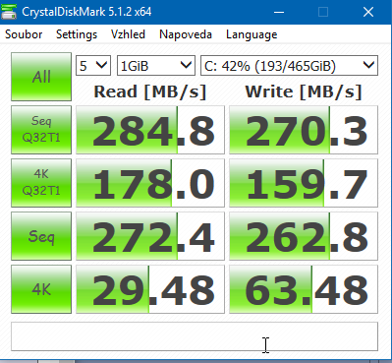Close the CrystalDiskMark window
Image resolution: width=392 pixels, height=363 pixels.
(368, 12)
